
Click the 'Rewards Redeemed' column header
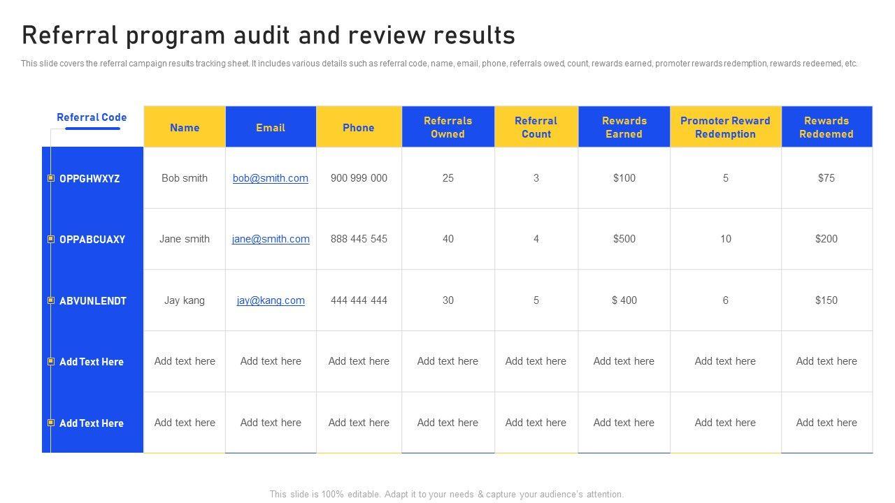click(x=826, y=127)
